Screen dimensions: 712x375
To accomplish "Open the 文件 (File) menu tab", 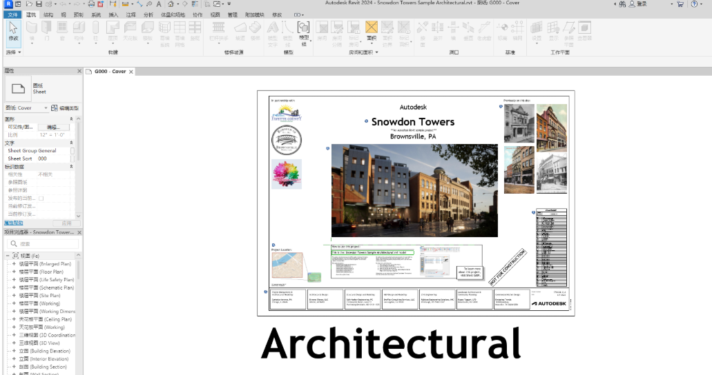I will tap(12, 15).
